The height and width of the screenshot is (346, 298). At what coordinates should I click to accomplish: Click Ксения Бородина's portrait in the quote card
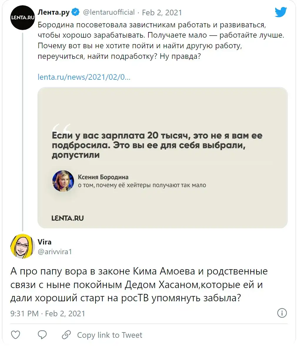(x=63, y=181)
